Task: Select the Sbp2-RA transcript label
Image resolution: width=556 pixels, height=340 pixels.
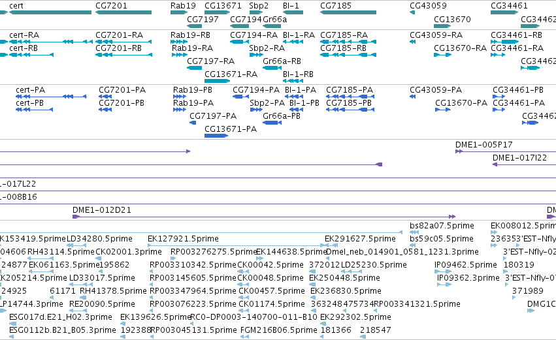Action: point(267,48)
